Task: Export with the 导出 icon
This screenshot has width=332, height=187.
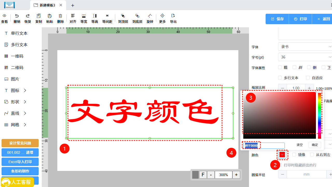Action: click(x=173, y=16)
